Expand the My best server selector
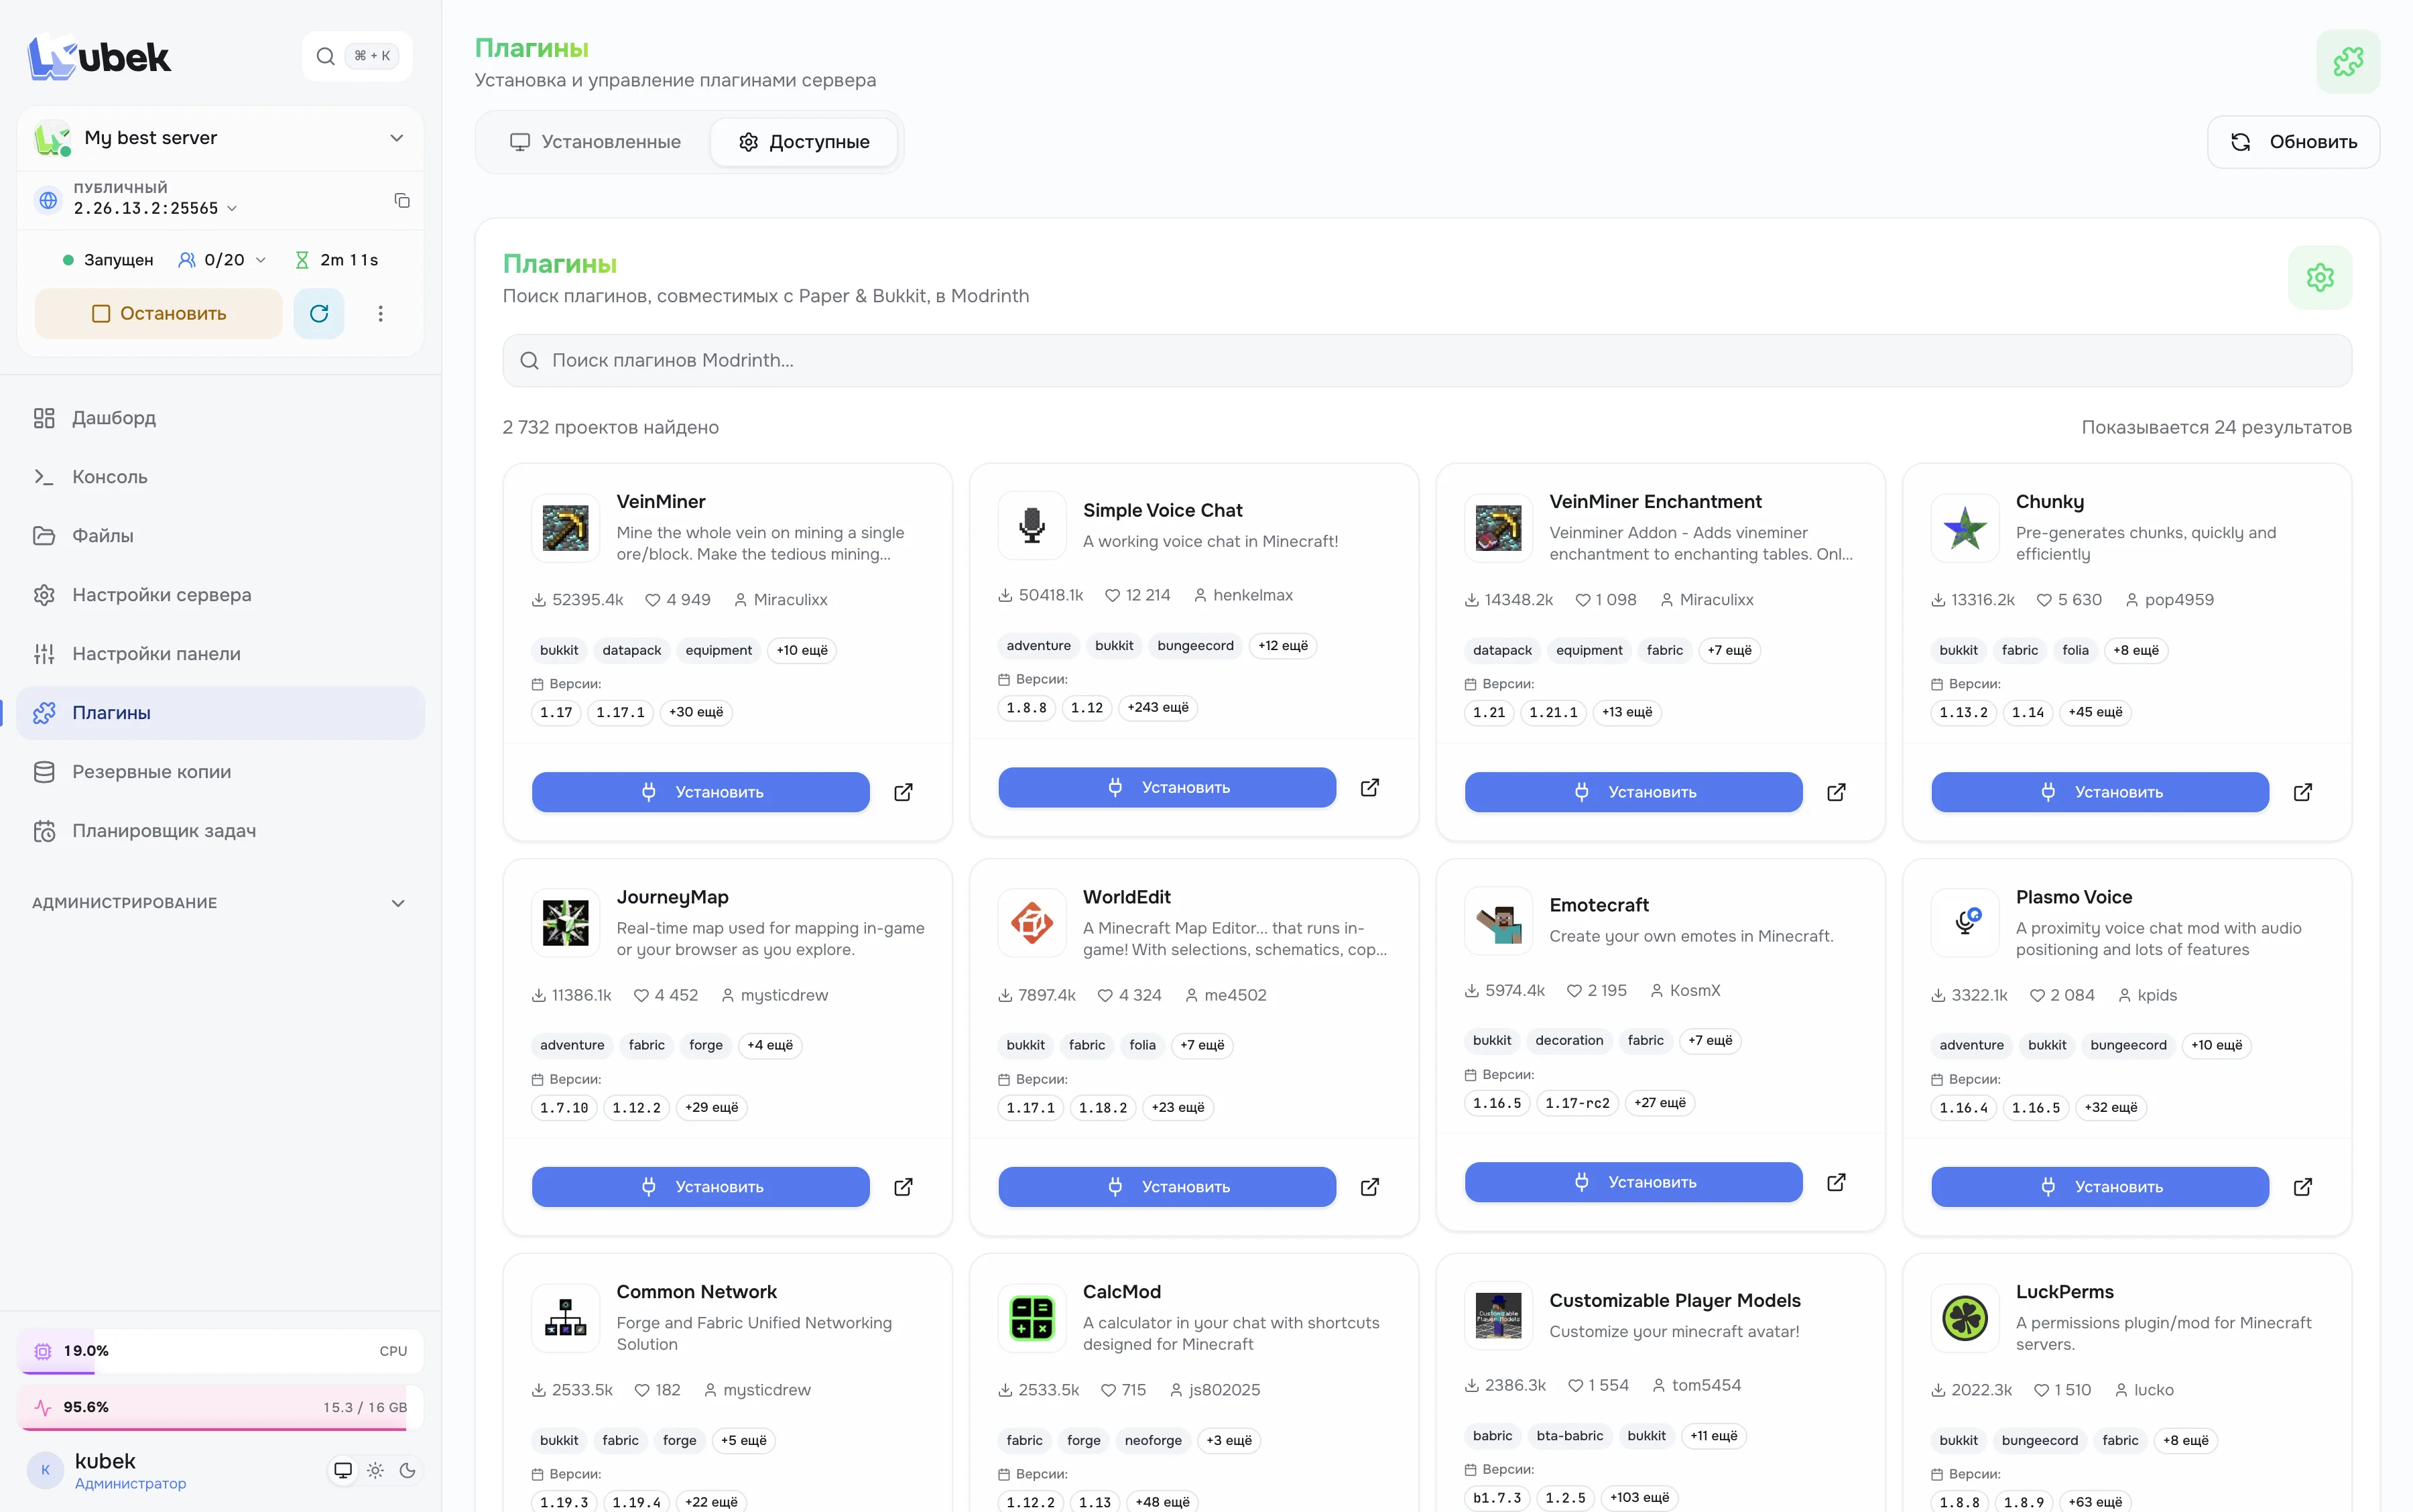 pos(220,138)
